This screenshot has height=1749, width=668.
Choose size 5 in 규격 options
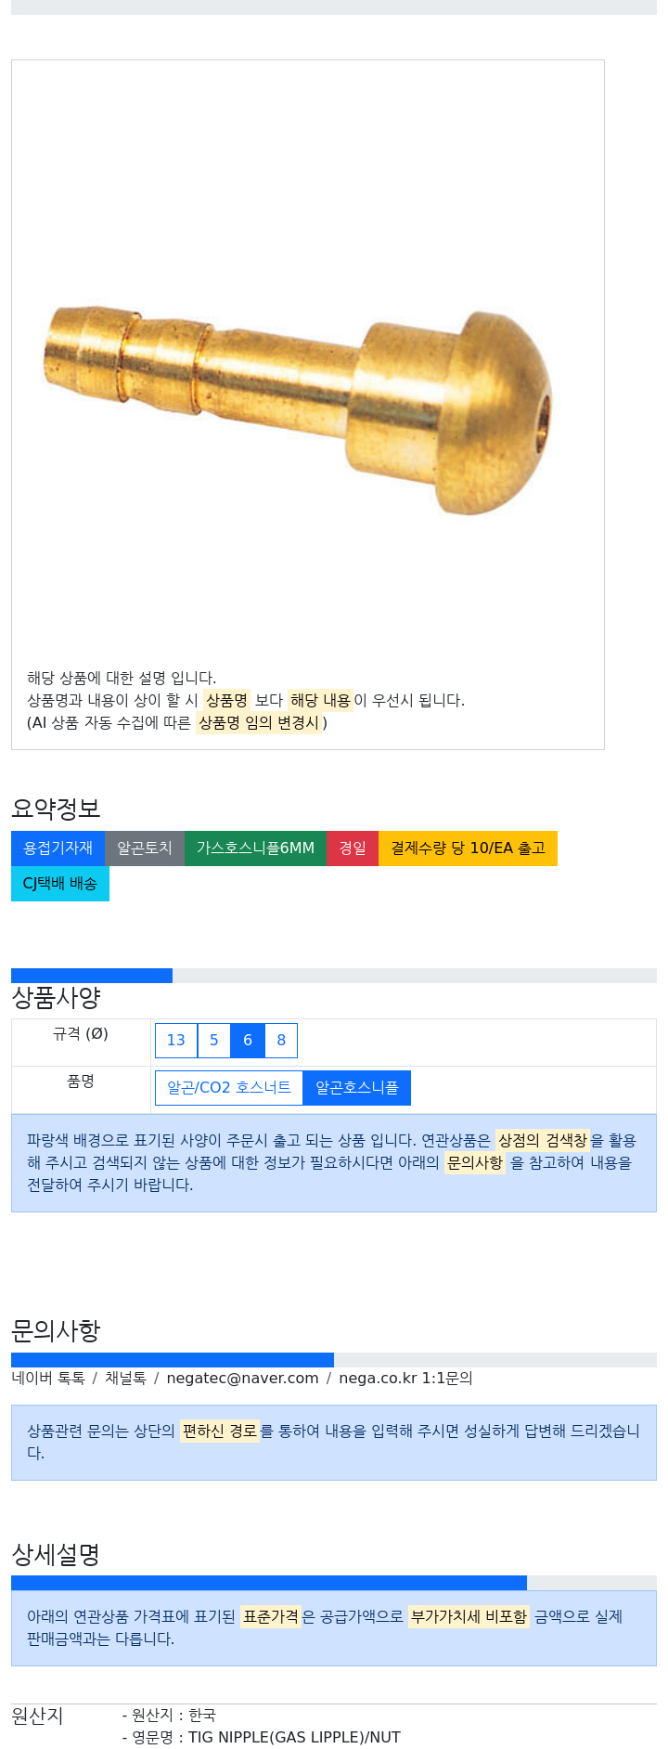coord(213,1041)
